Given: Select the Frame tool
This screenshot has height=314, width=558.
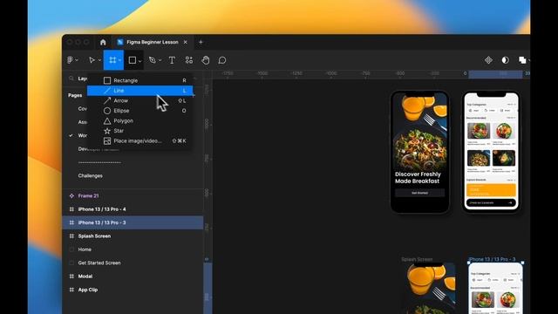Looking at the screenshot, I should (112, 60).
